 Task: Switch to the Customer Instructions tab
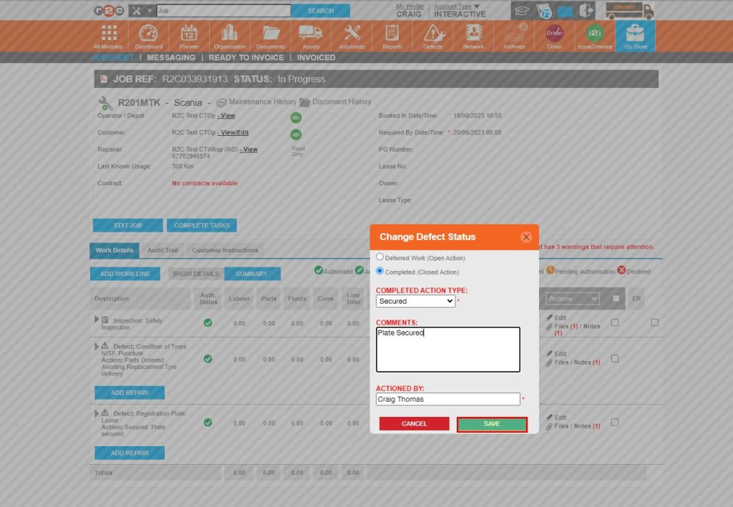pos(225,250)
